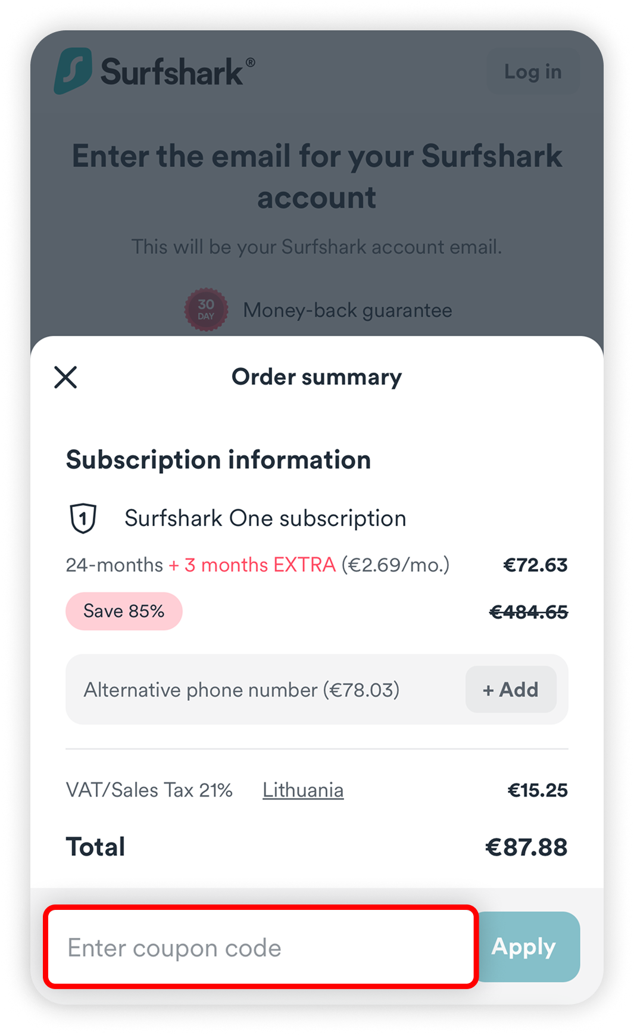Click the Subscription information heading
634x1035 pixels.
218,459
